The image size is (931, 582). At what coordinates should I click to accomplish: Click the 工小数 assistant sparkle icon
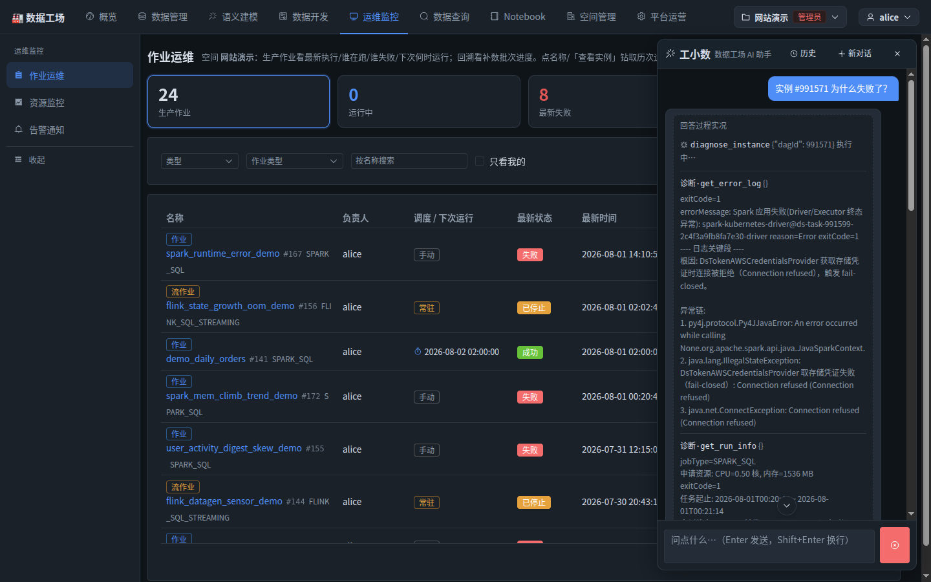pyautogui.click(x=670, y=54)
